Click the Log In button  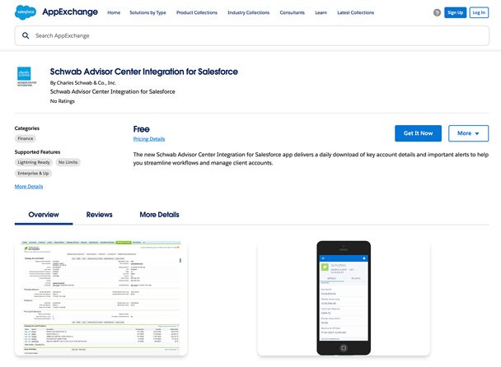pyautogui.click(x=479, y=12)
